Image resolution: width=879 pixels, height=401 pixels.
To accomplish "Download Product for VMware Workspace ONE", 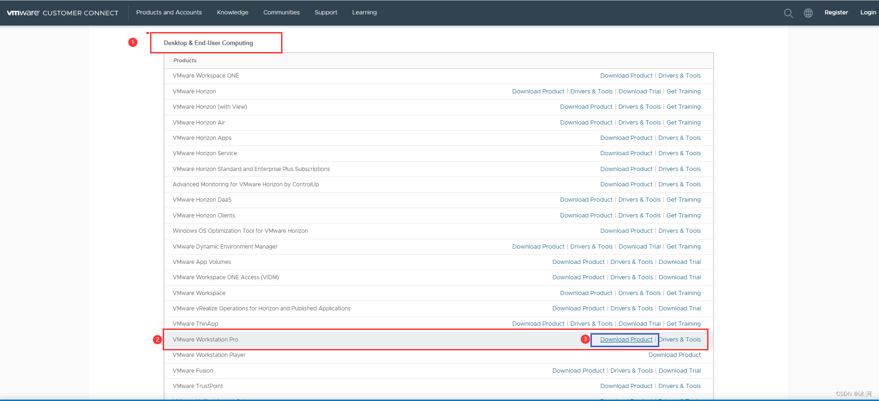I will tap(626, 76).
